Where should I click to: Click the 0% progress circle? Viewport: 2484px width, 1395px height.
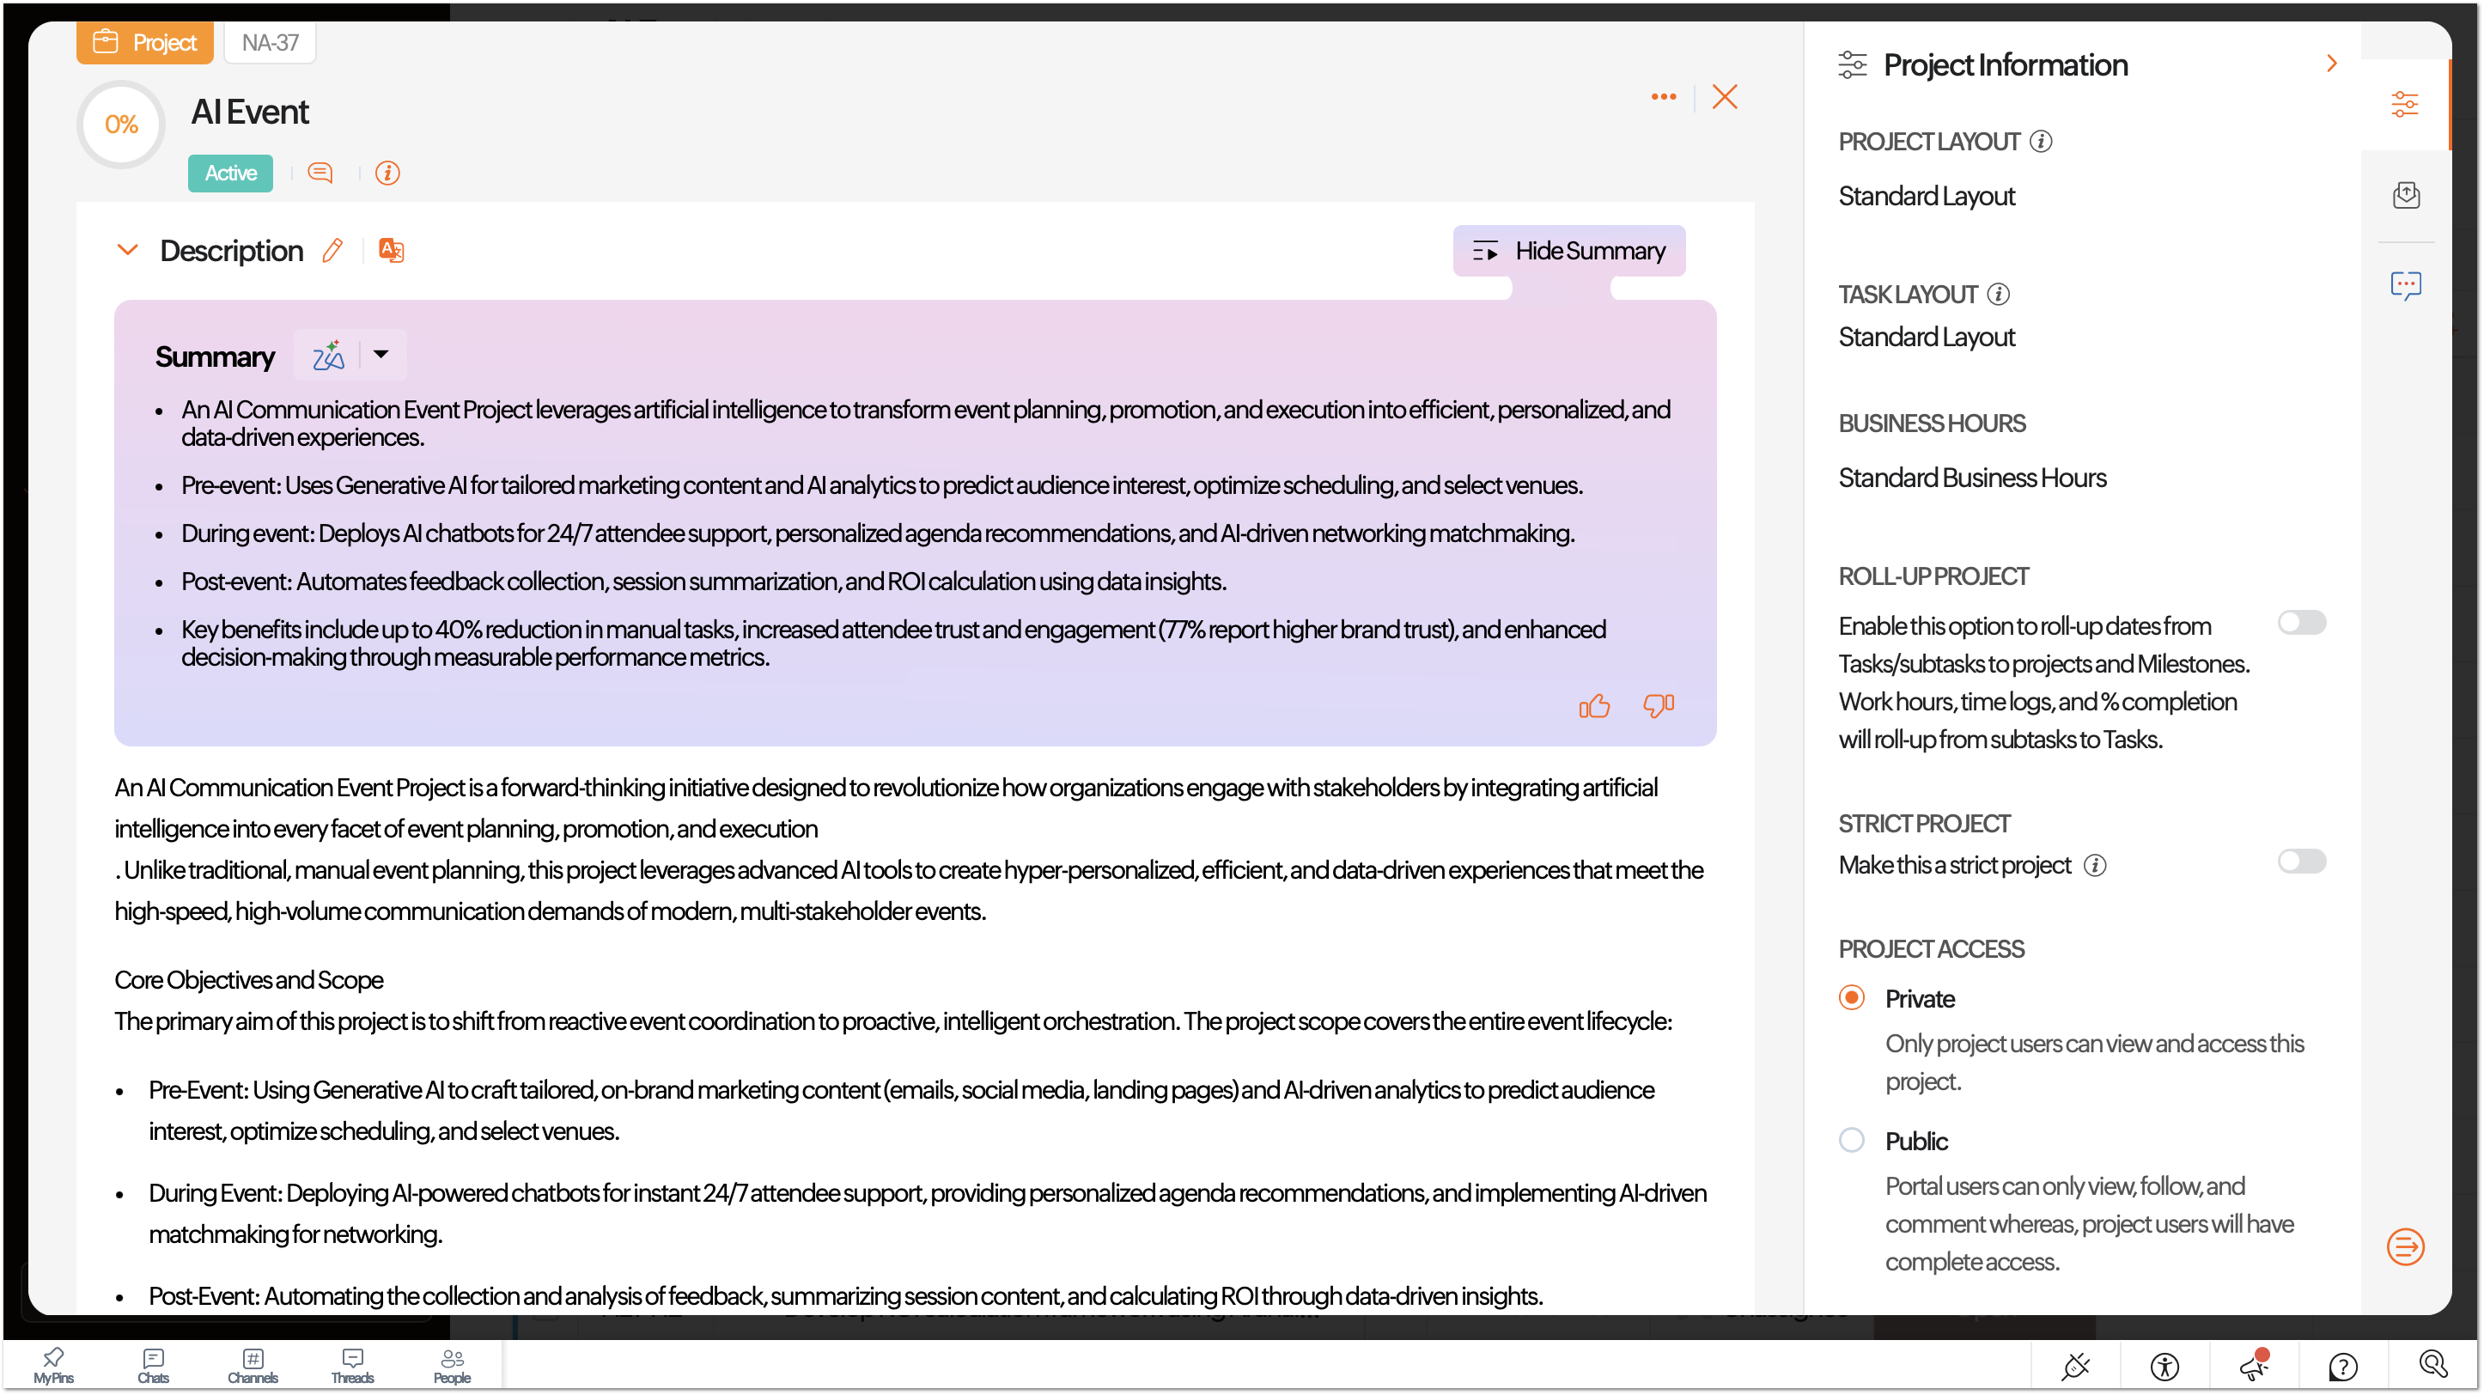coord(121,125)
